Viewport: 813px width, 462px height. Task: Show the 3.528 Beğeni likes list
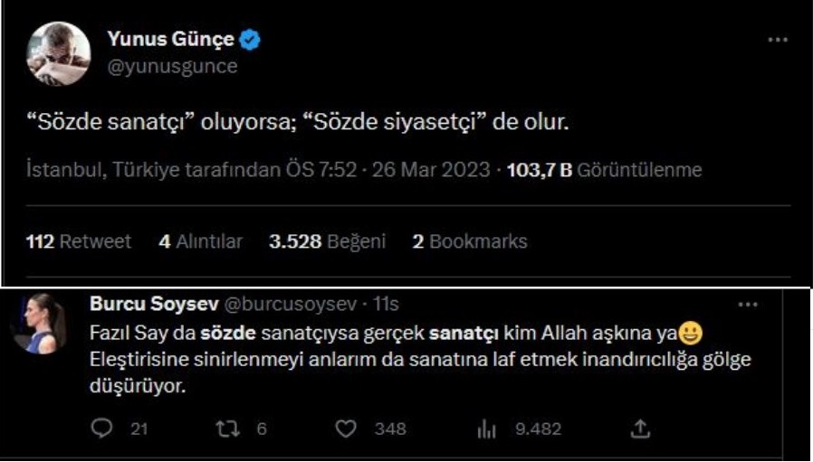tap(328, 241)
